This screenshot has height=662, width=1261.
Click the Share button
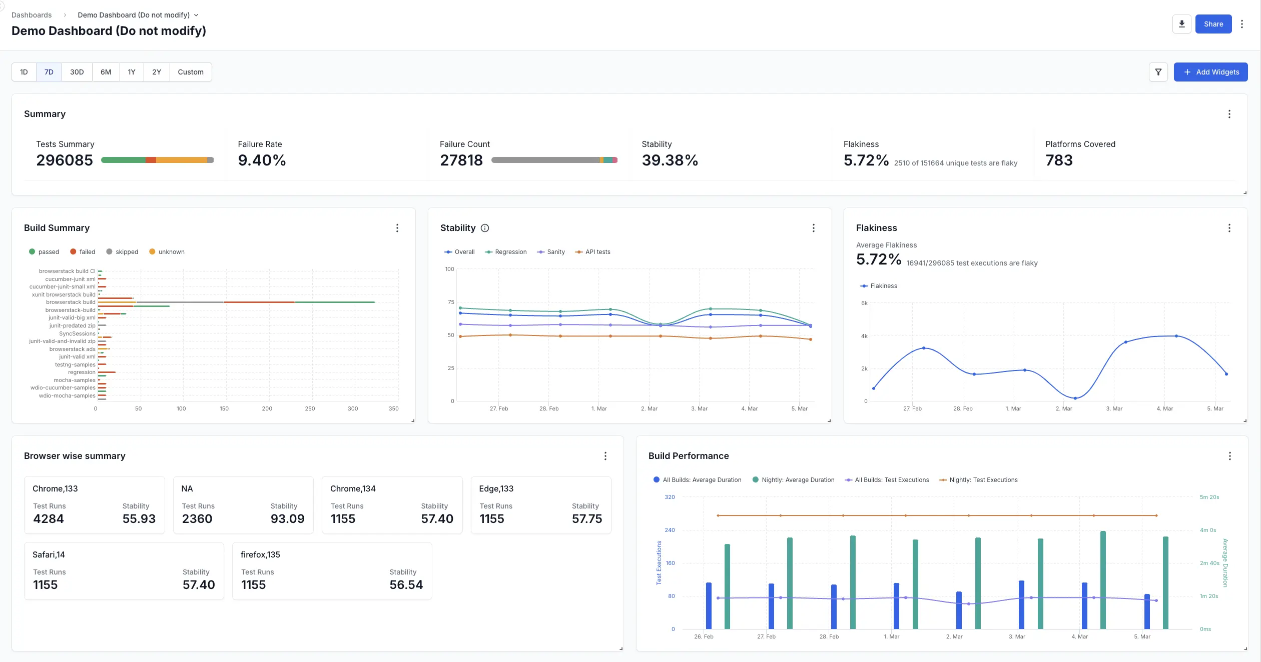[1213, 23]
